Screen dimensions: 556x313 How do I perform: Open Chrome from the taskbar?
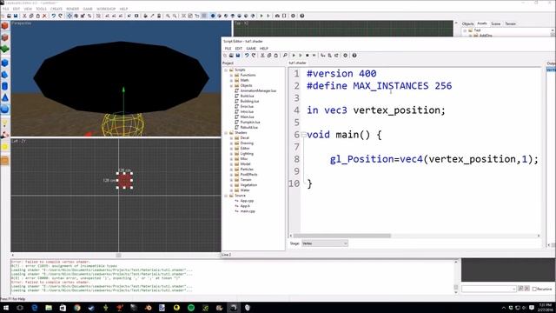click(x=77, y=308)
